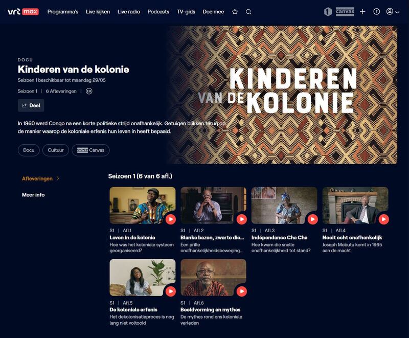Play episode 1 Leven in de kolonie
This screenshot has height=338, width=409.
click(171, 219)
